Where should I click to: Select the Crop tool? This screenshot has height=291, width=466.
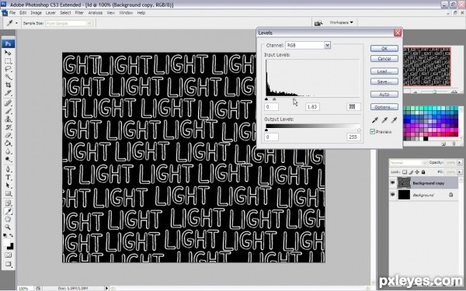[x=8, y=85]
